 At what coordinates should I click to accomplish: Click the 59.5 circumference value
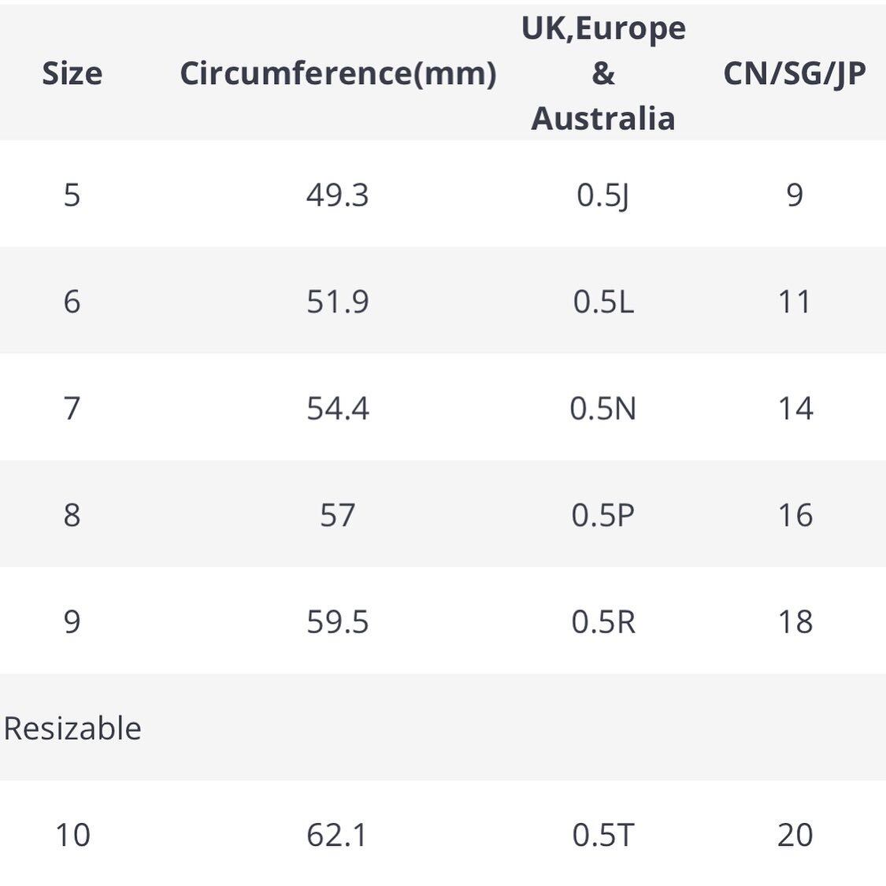pyautogui.click(x=338, y=621)
